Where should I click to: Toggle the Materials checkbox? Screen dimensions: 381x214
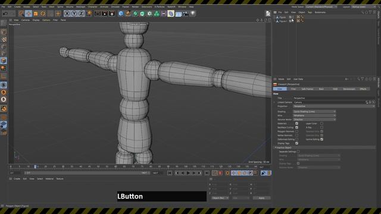coord(296,124)
